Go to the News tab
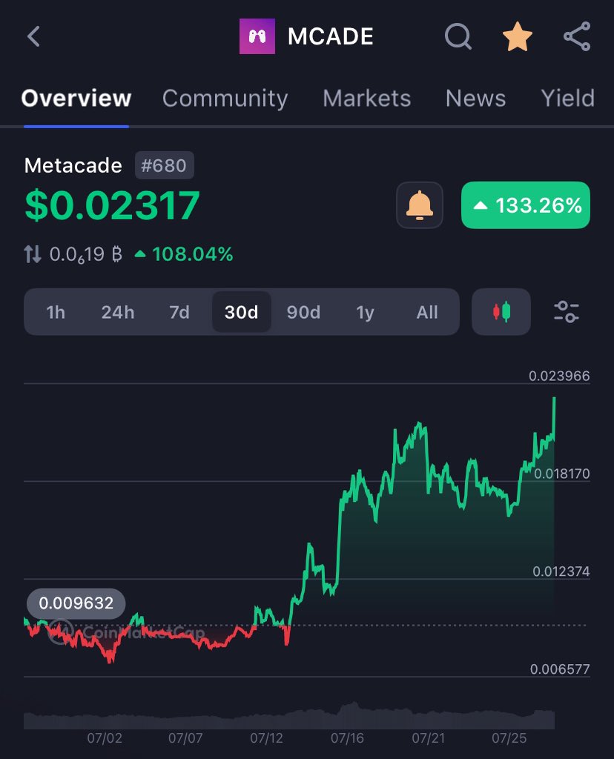Image resolution: width=614 pixels, height=759 pixels. pyautogui.click(x=475, y=99)
